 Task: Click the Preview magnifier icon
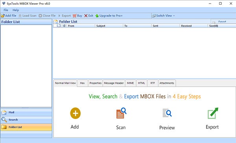[167, 113]
